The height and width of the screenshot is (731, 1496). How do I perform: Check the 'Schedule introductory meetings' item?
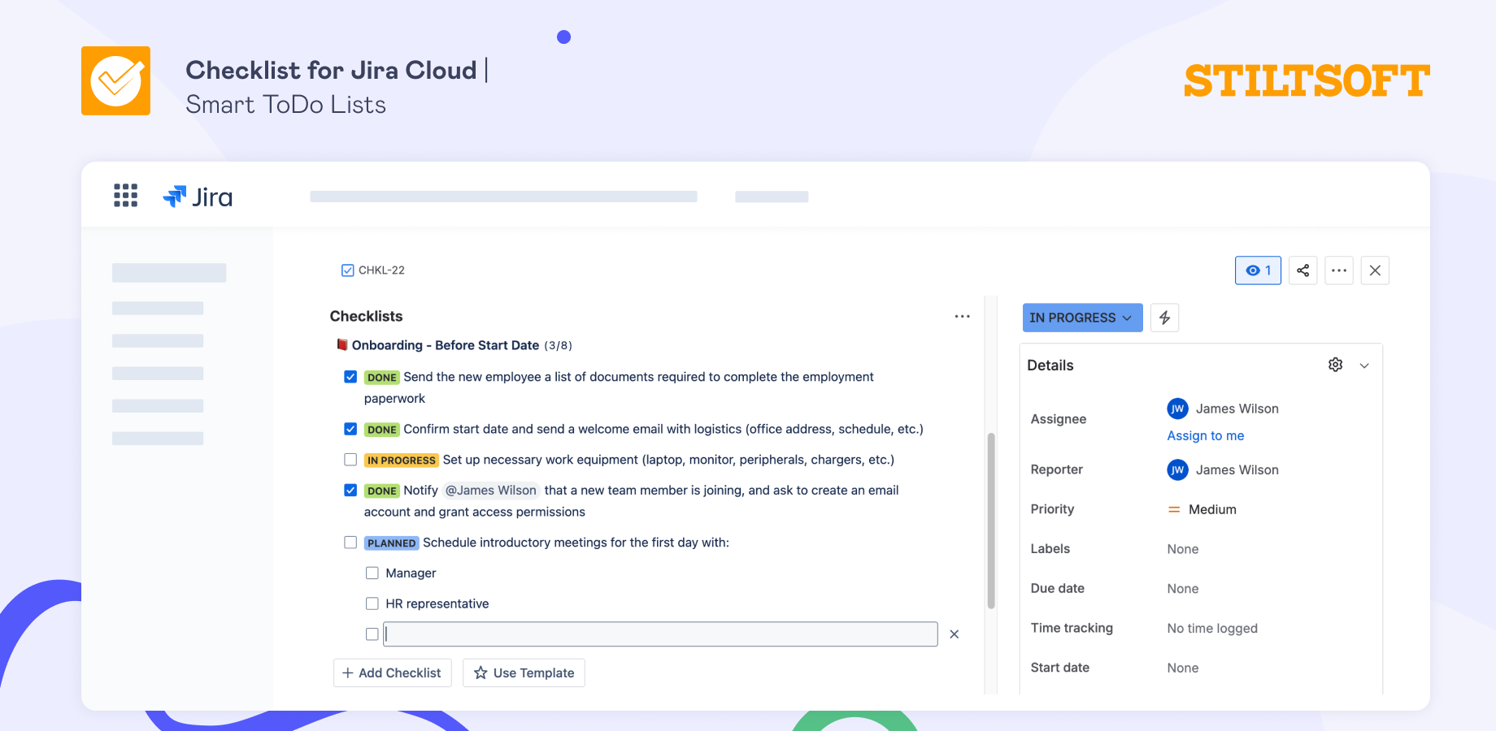click(350, 543)
